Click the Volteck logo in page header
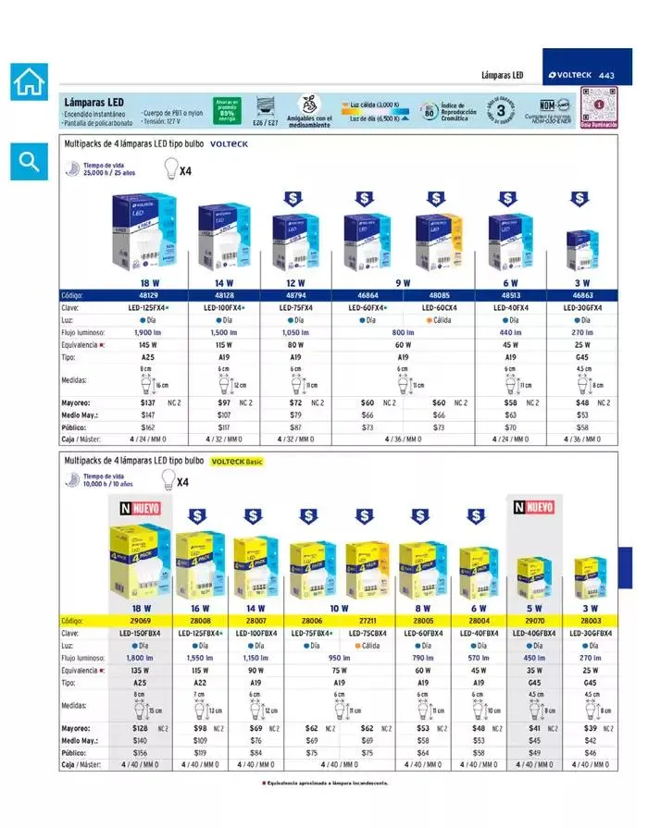The height and width of the screenshot is (828, 648). tap(570, 75)
